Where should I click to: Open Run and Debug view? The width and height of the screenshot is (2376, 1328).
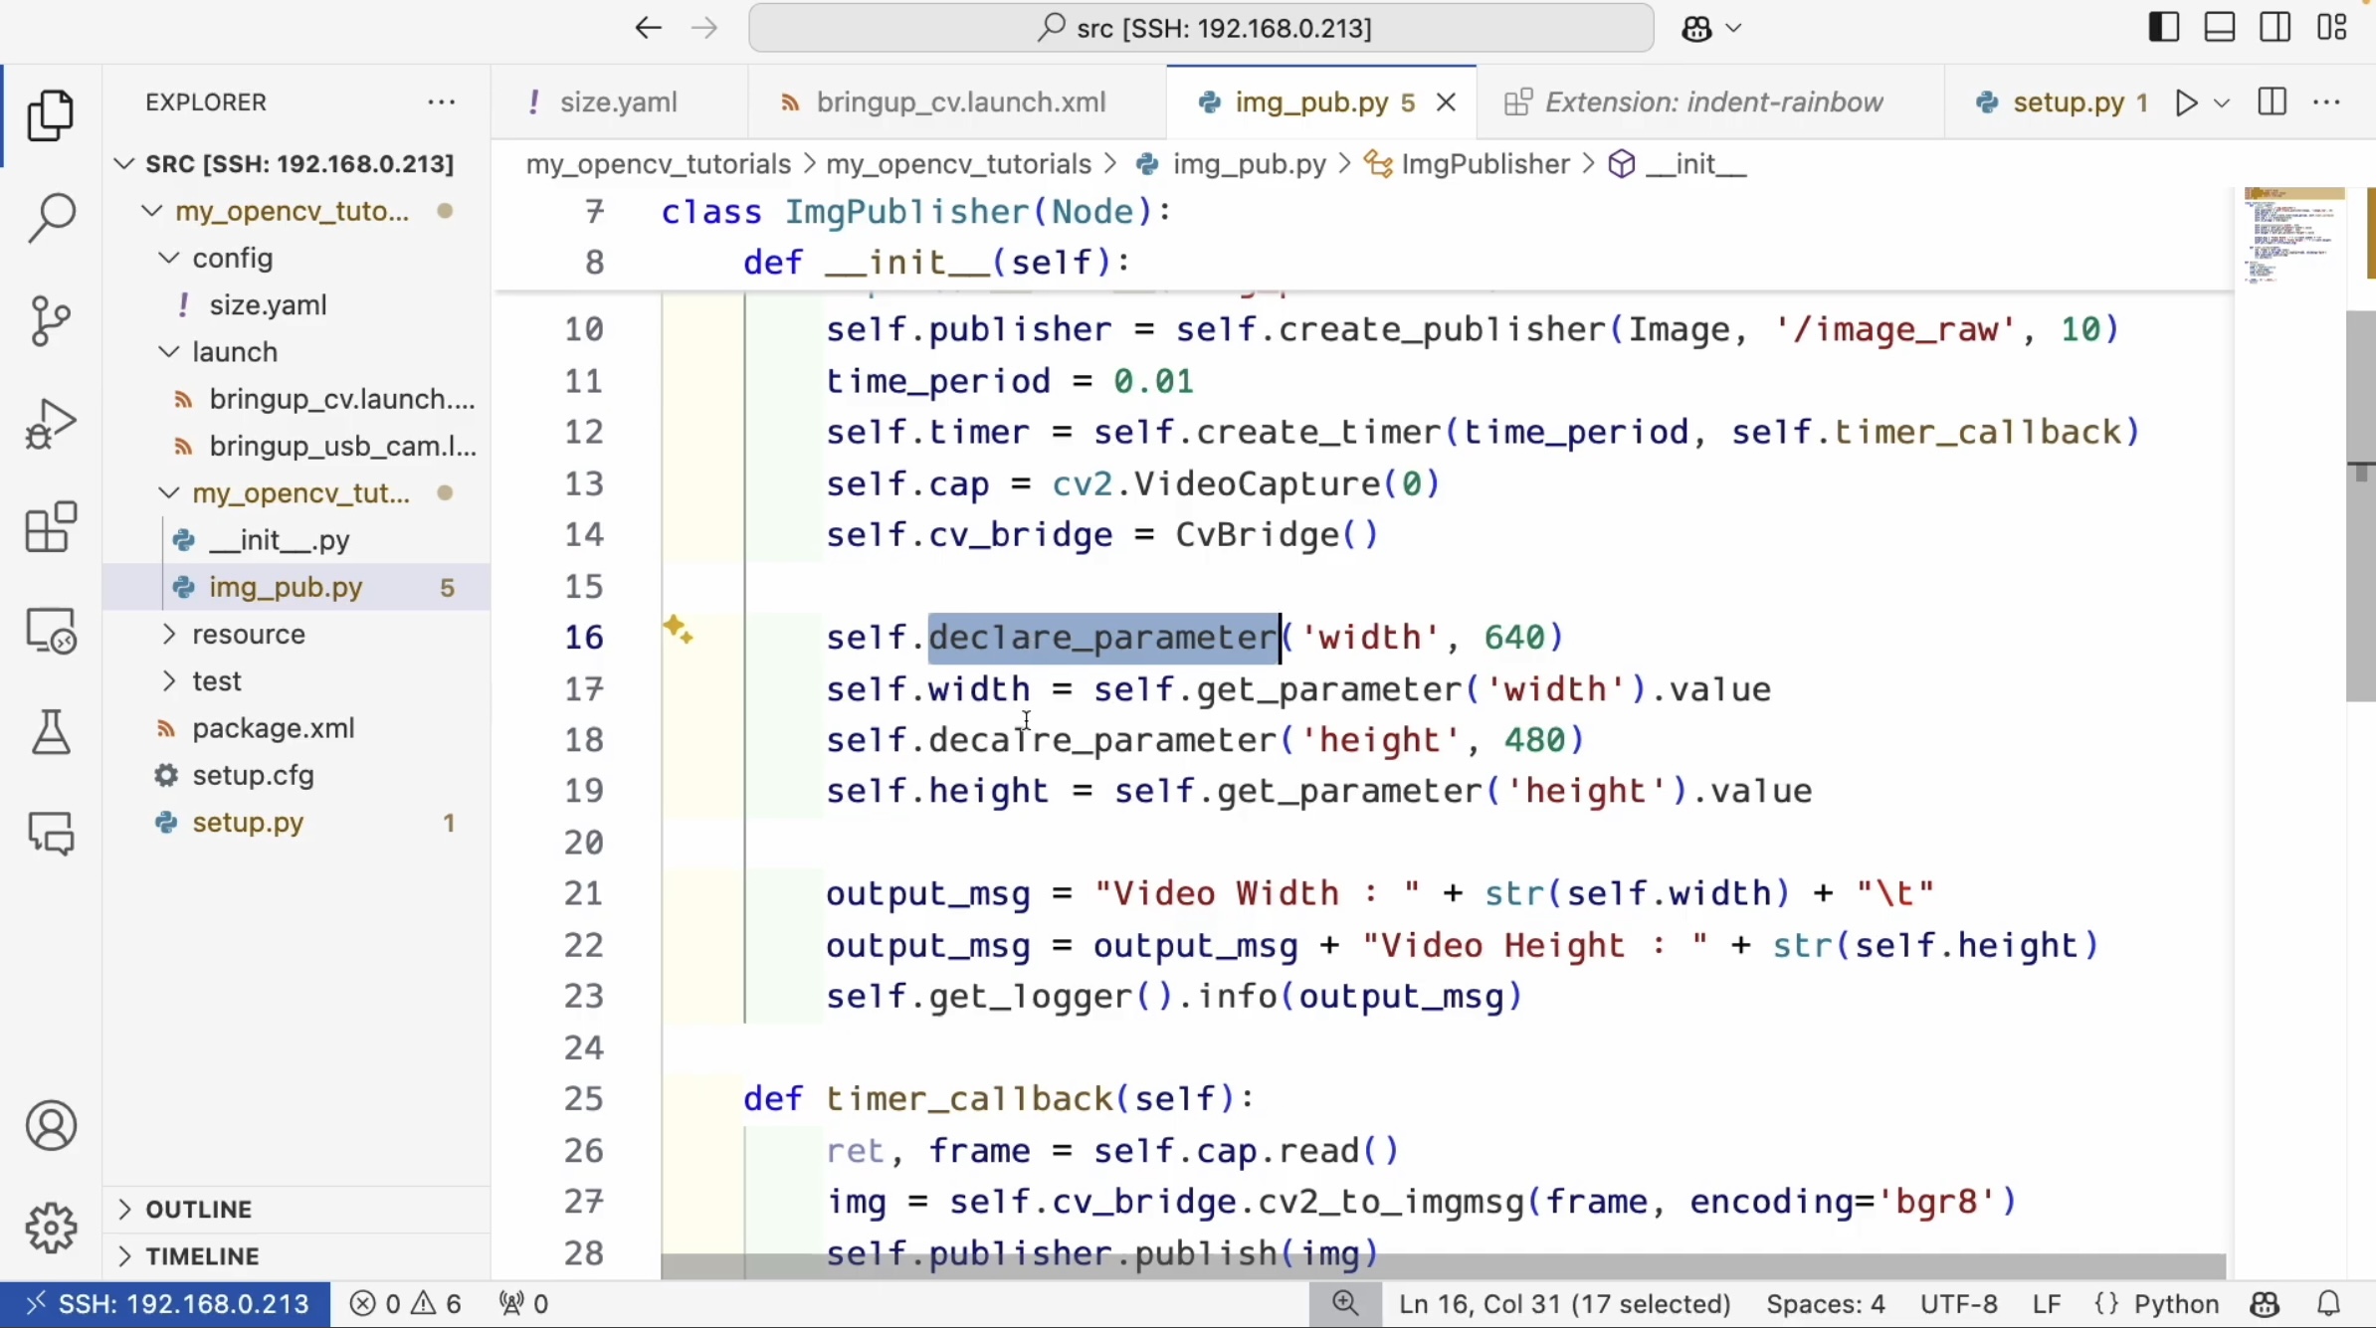[51, 425]
